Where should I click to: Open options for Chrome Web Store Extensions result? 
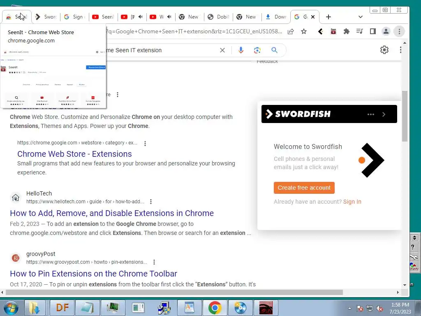(145, 143)
